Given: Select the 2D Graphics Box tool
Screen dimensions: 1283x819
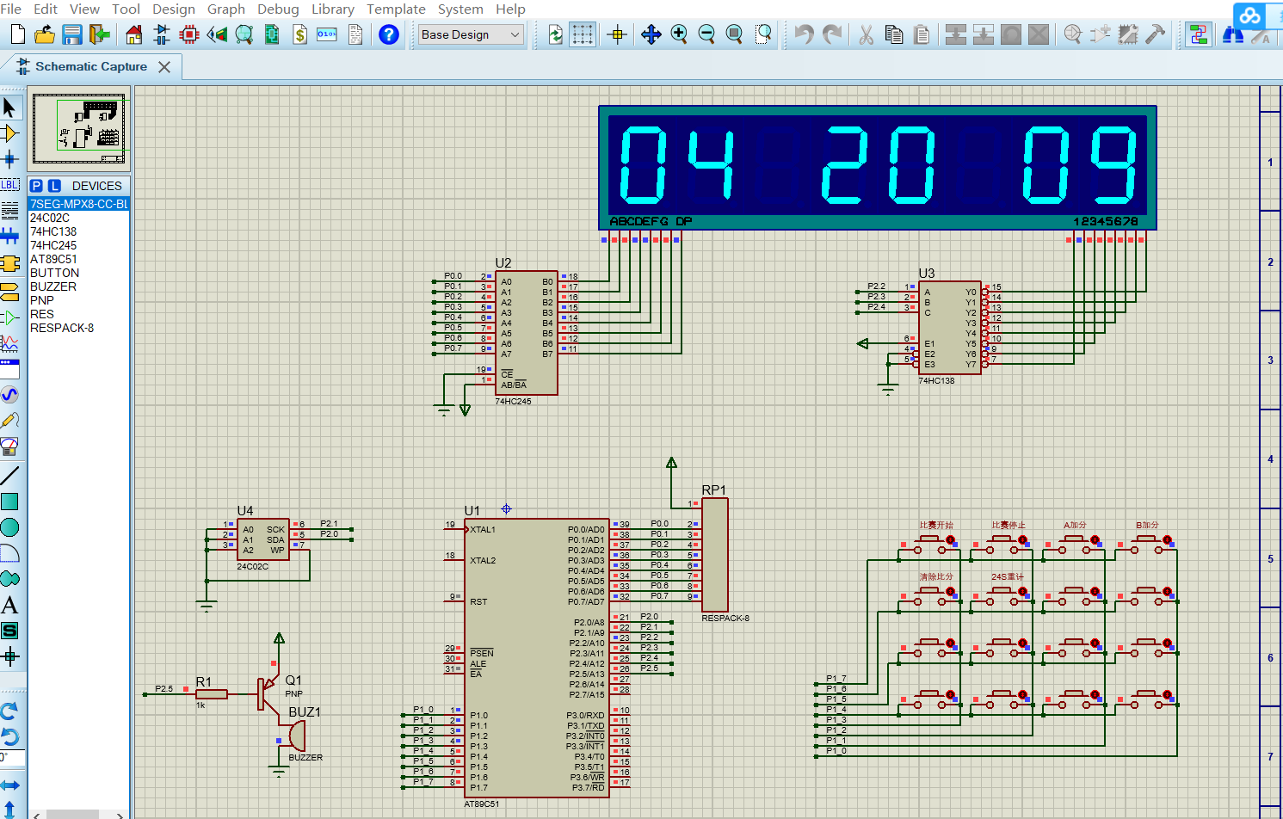Looking at the screenshot, I should coord(9,502).
